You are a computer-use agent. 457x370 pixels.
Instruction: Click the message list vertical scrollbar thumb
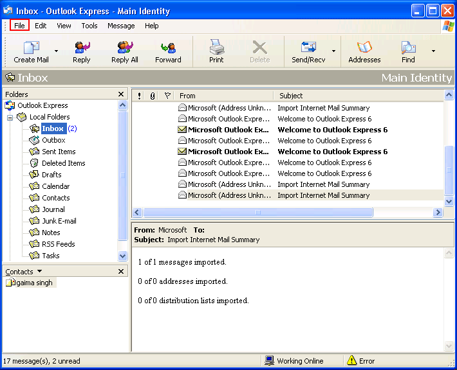click(x=449, y=170)
